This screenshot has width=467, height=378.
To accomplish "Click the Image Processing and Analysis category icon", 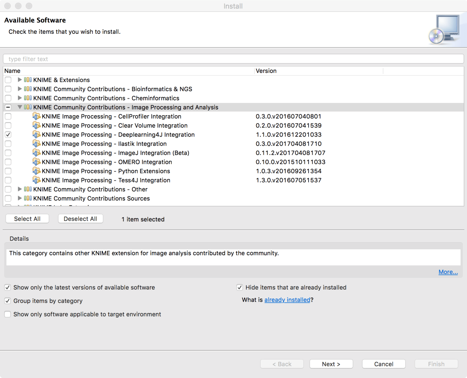I will (x=28, y=107).
